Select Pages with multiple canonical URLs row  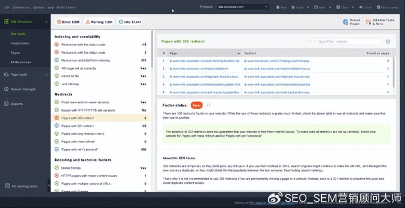tap(101, 183)
